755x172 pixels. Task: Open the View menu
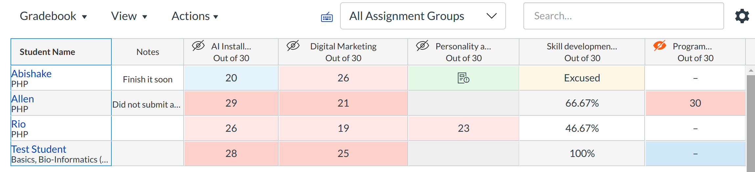tap(129, 16)
